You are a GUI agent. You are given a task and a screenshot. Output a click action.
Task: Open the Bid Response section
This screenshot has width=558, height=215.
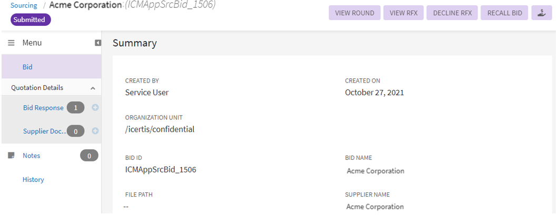(x=43, y=108)
